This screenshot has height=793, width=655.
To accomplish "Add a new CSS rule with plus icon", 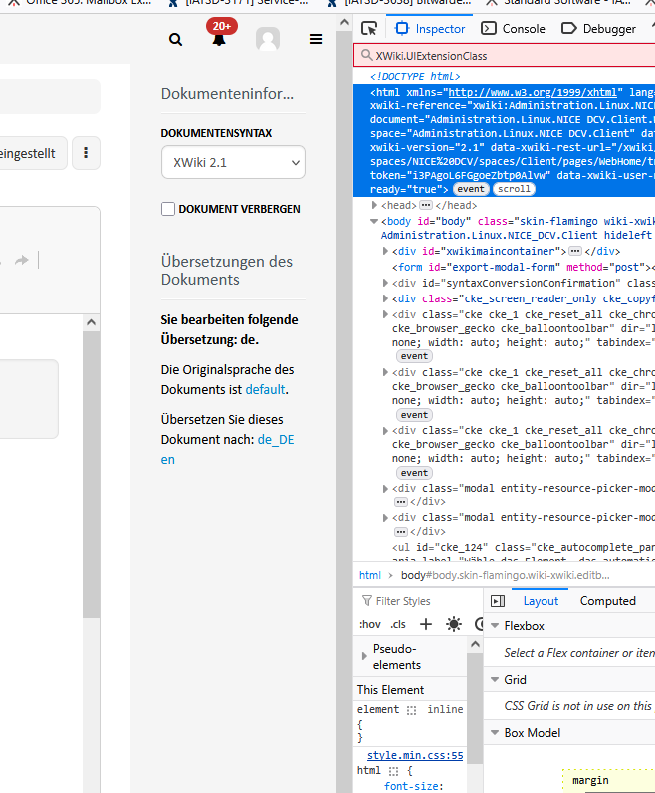I will (x=426, y=624).
